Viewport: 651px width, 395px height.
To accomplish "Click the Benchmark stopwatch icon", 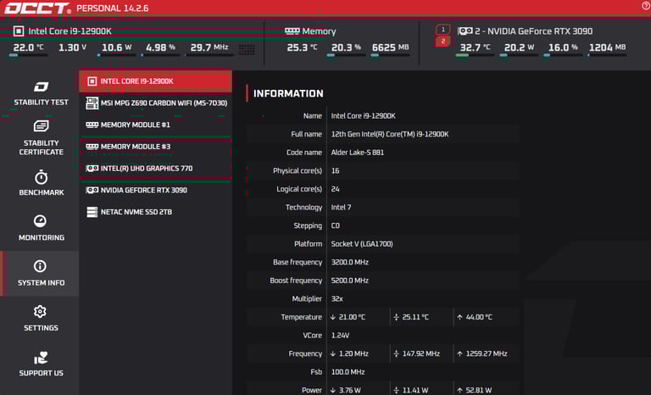I will click(x=41, y=177).
